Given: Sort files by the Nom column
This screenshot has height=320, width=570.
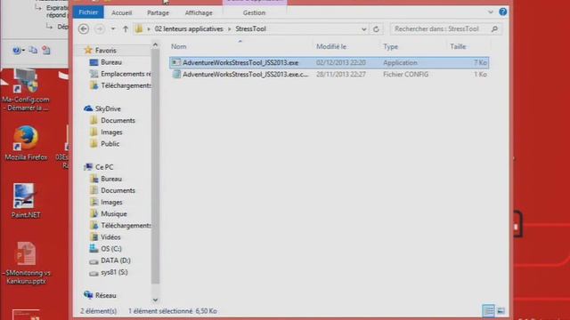Looking at the screenshot, I should click(x=178, y=46).
